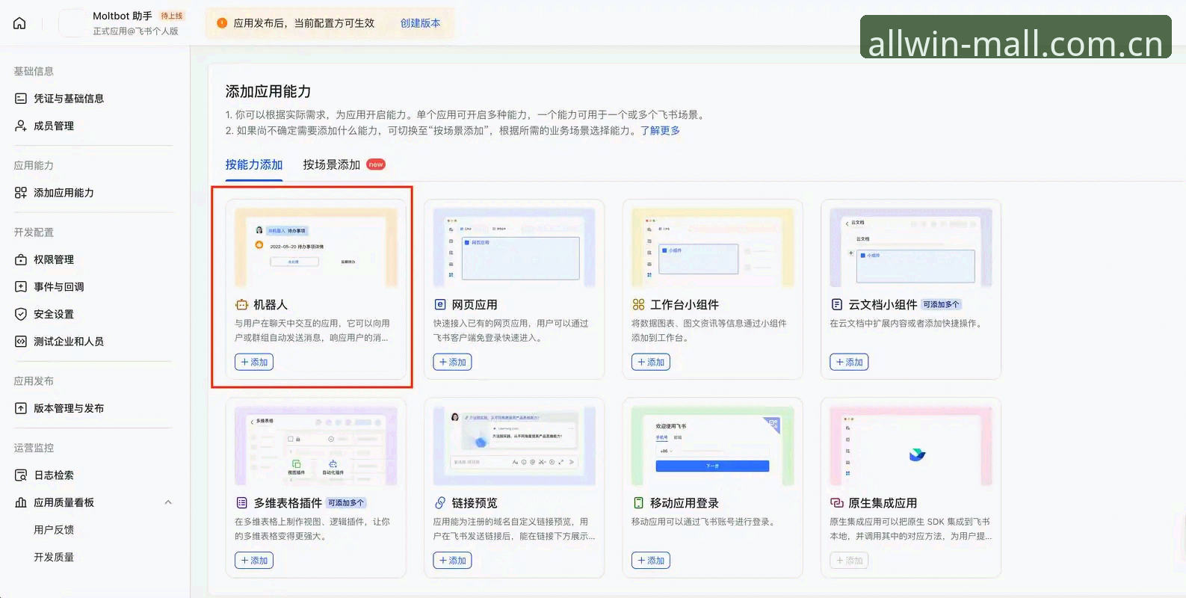
Task: Click the 创建版本 link
Action: (420, 23)
